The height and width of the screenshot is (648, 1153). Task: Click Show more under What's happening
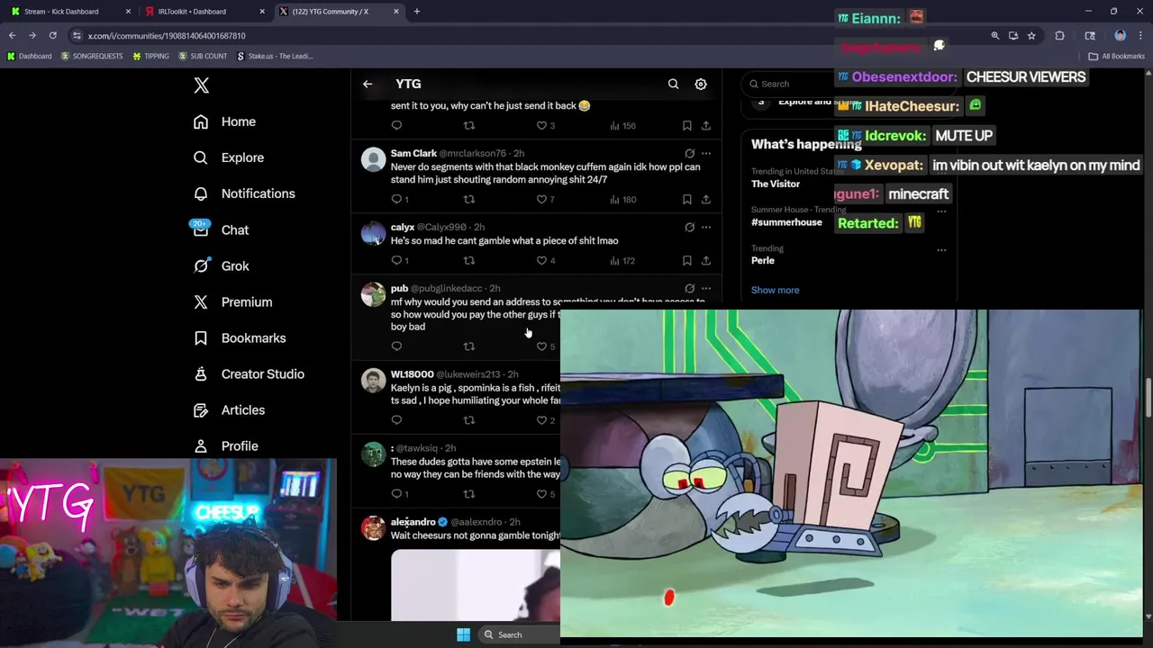point(775,290)
